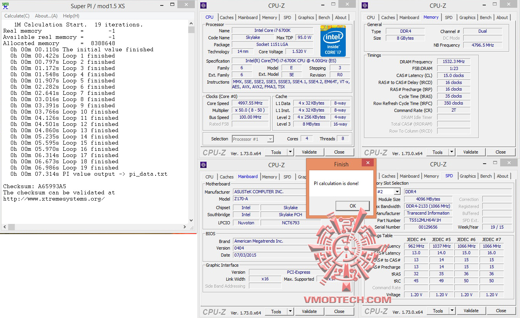Viewport: 520px width, 318px height.
Task: Open the Help(H) menu in Super PI
Action: [71, 16]
